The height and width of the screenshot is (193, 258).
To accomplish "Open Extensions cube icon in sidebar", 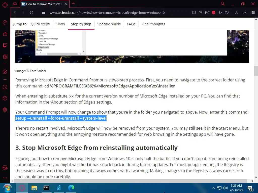I will (5, 98).
